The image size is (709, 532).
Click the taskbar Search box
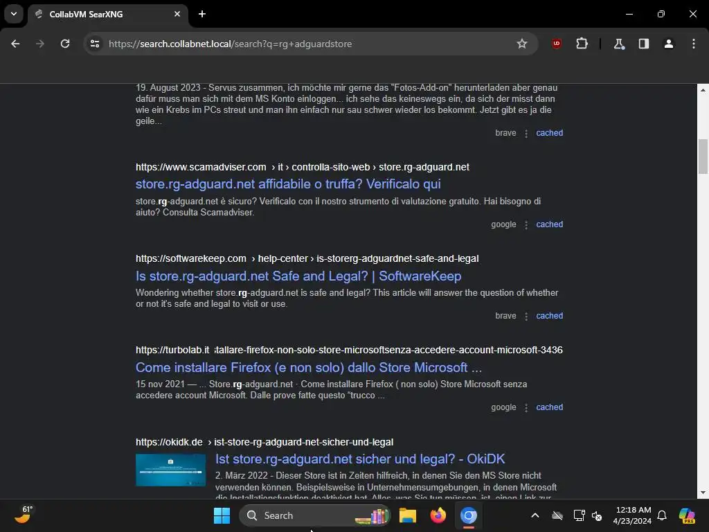315,515
